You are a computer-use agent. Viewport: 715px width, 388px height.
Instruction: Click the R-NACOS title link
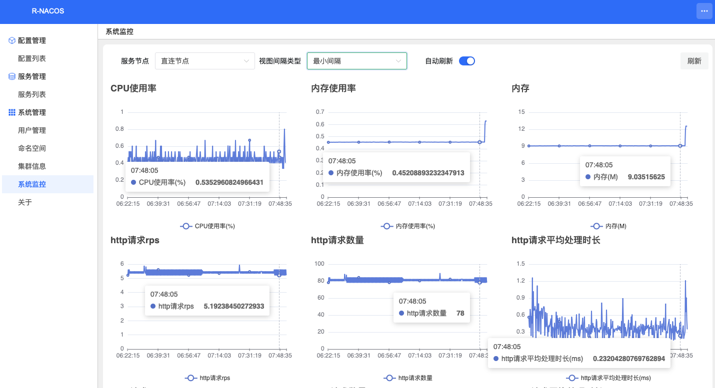(x=48, y=11)
